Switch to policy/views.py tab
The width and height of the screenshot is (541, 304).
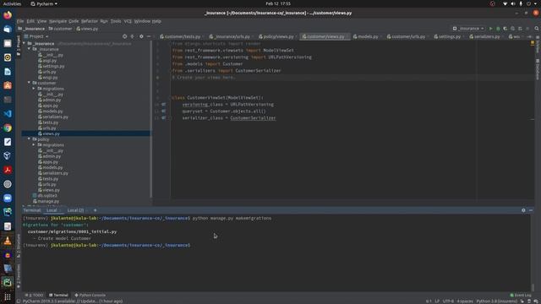[278, 36]
